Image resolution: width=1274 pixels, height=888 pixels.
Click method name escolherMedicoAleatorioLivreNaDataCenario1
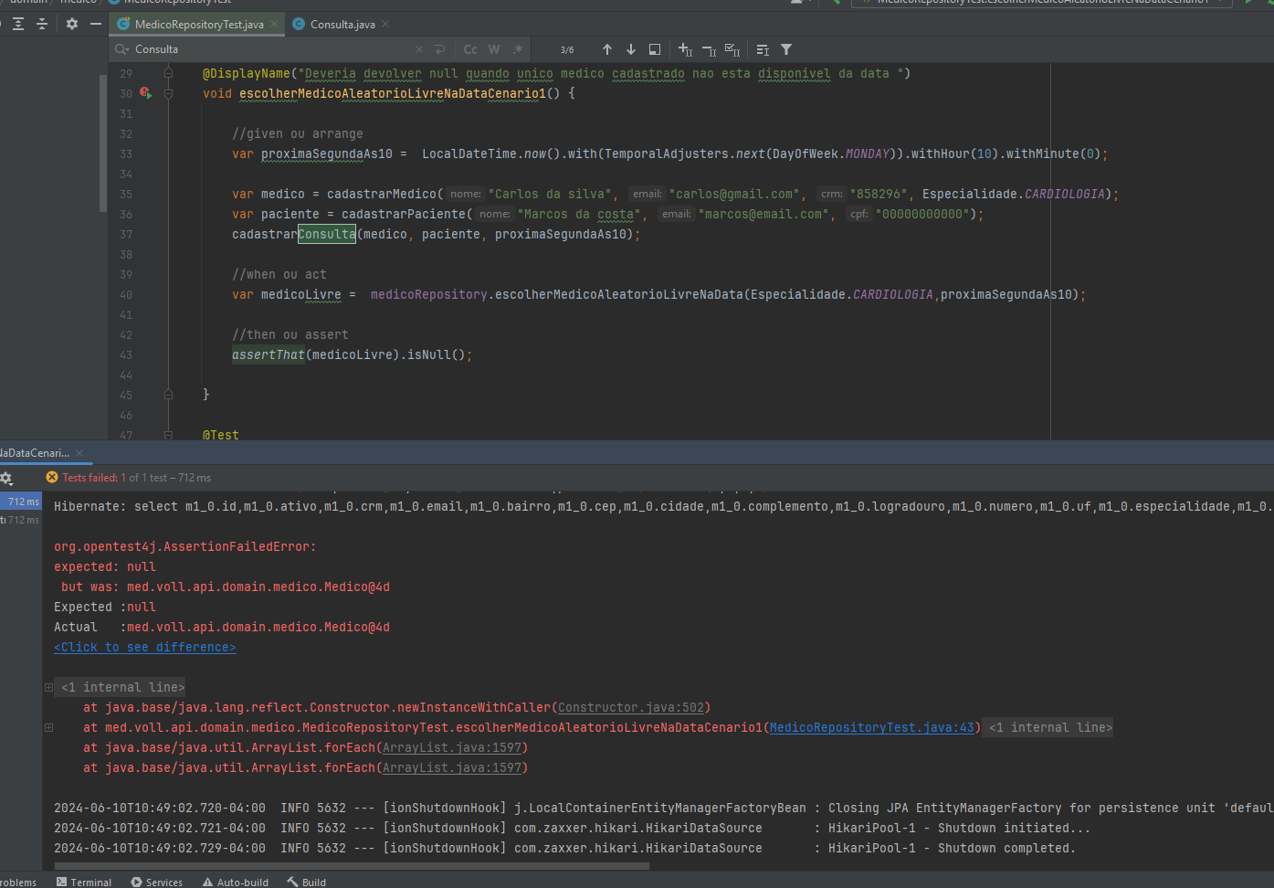tap(393, 93)
